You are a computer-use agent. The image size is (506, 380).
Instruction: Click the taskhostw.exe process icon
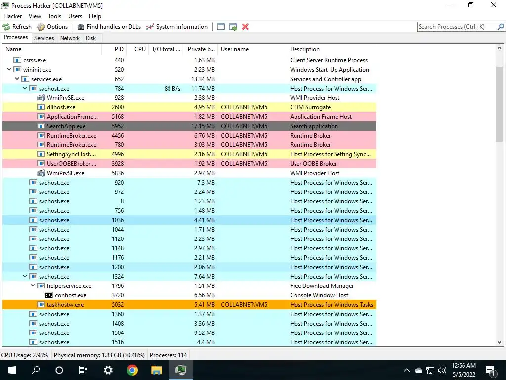[41, 304]
